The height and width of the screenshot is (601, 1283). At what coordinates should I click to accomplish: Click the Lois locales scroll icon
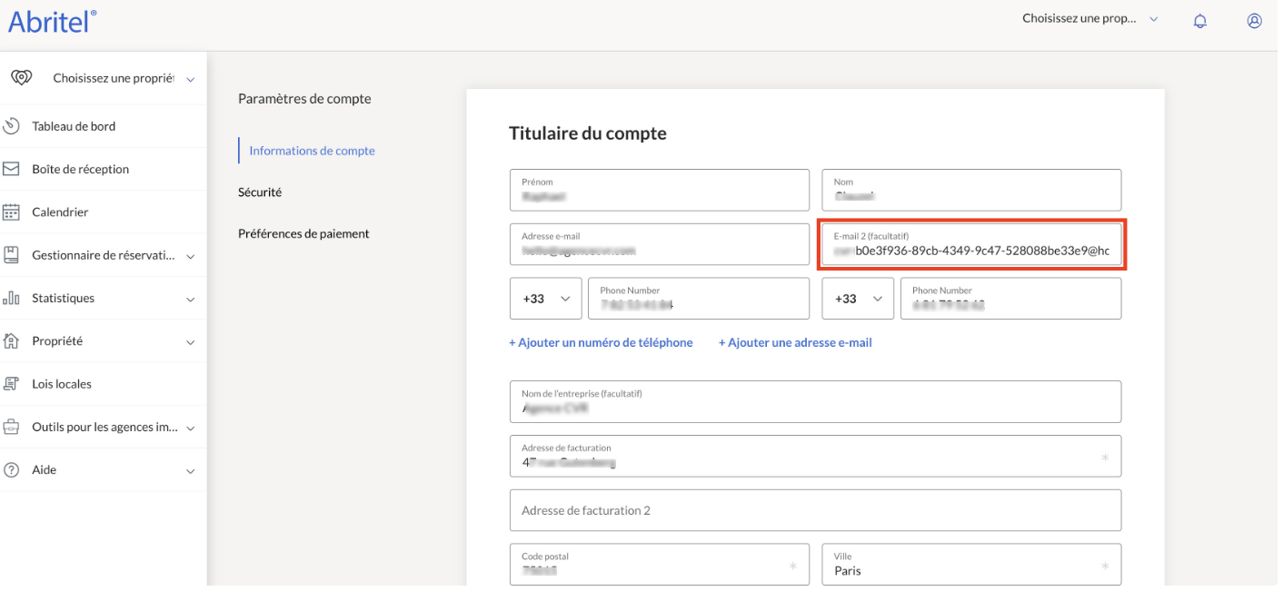11,384
